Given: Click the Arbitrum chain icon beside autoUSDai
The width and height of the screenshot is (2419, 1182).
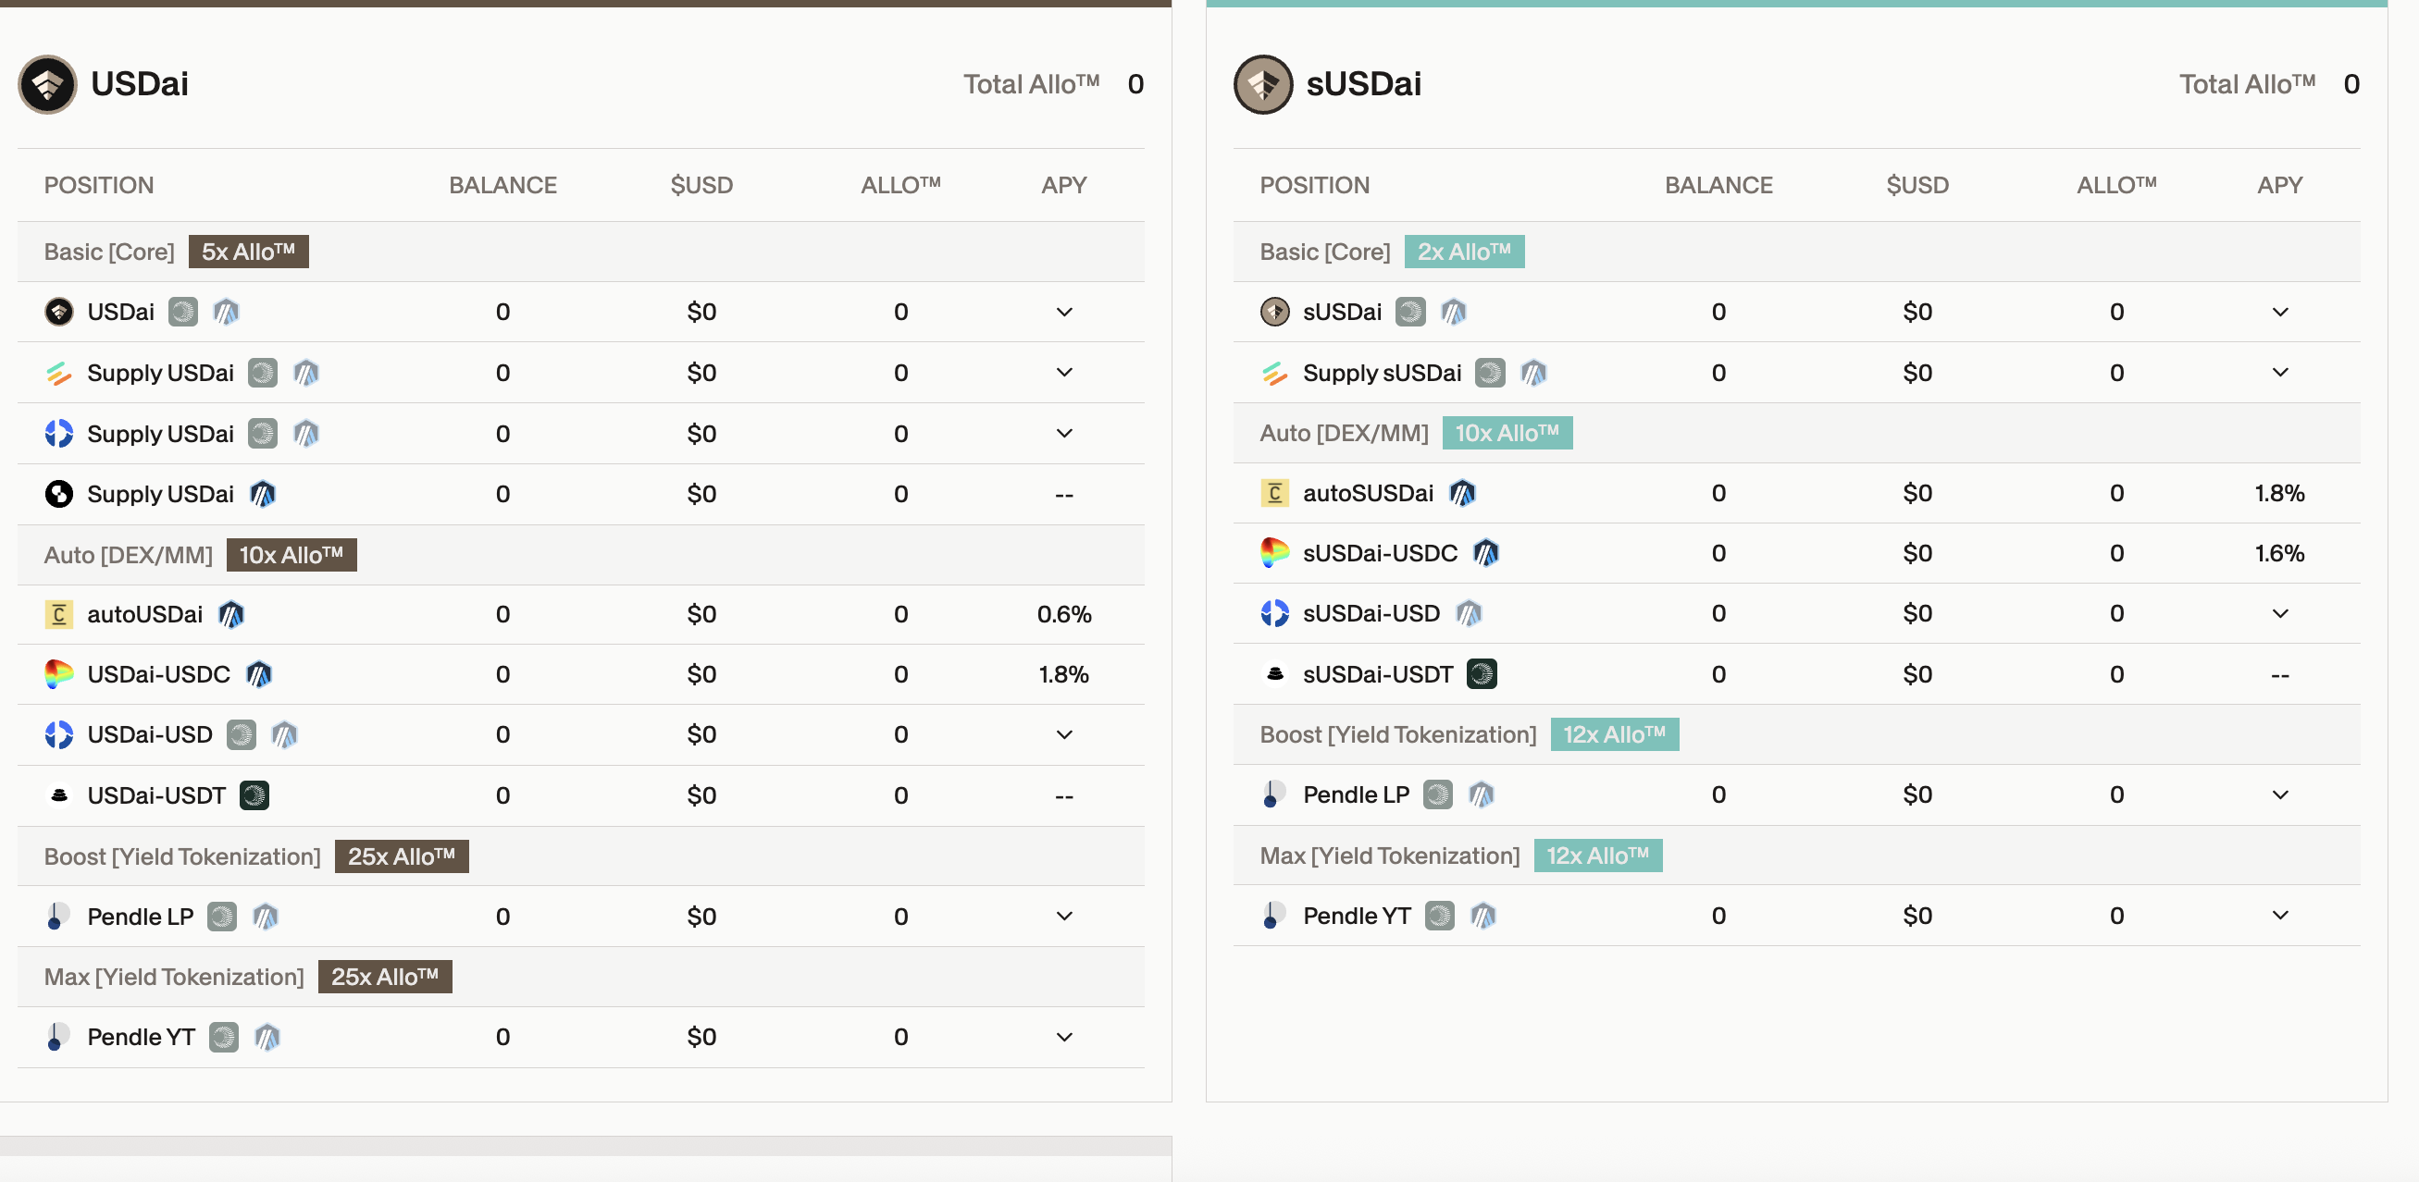Looking at the screenshot, I should [231, 614].
